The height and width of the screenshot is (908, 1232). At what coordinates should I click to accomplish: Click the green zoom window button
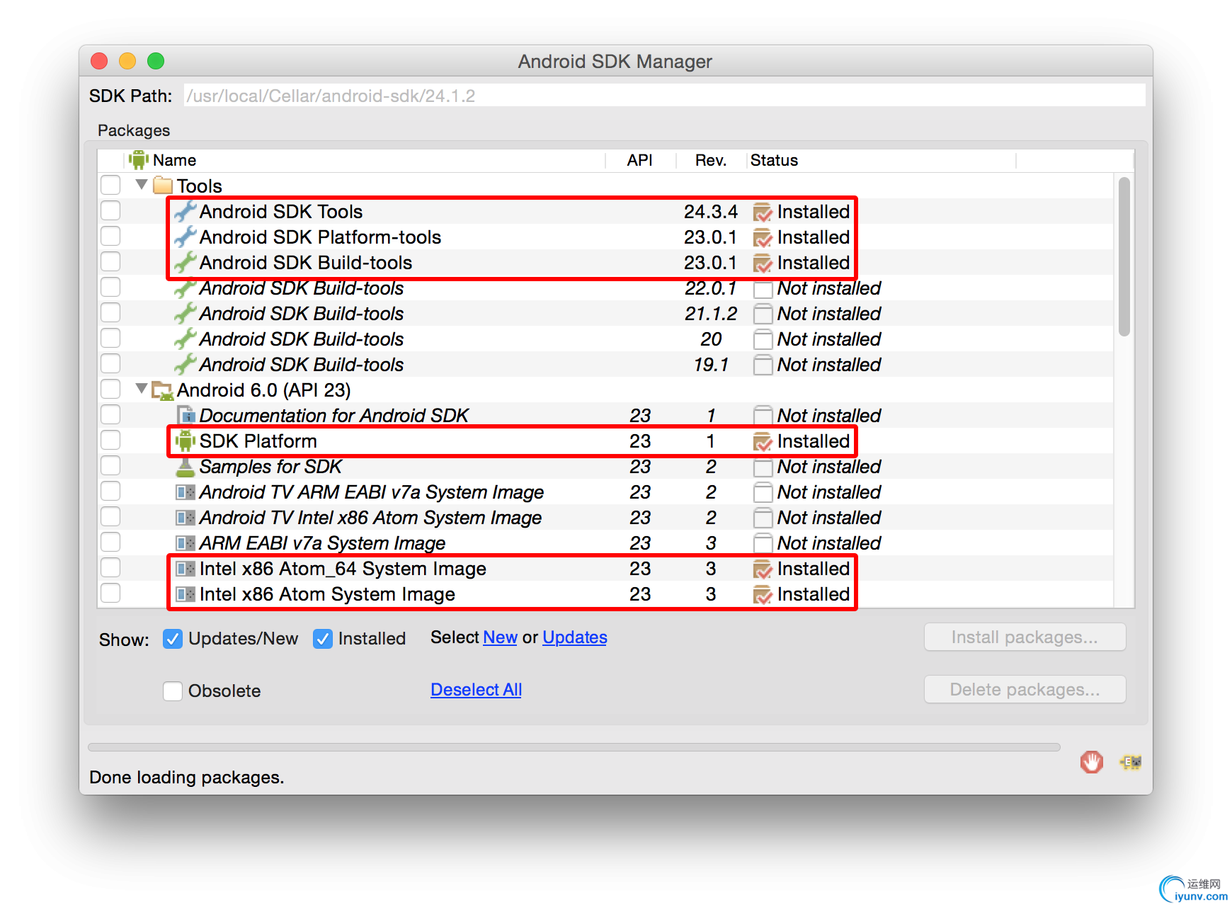pyautogui.click(x=156, y=61)
